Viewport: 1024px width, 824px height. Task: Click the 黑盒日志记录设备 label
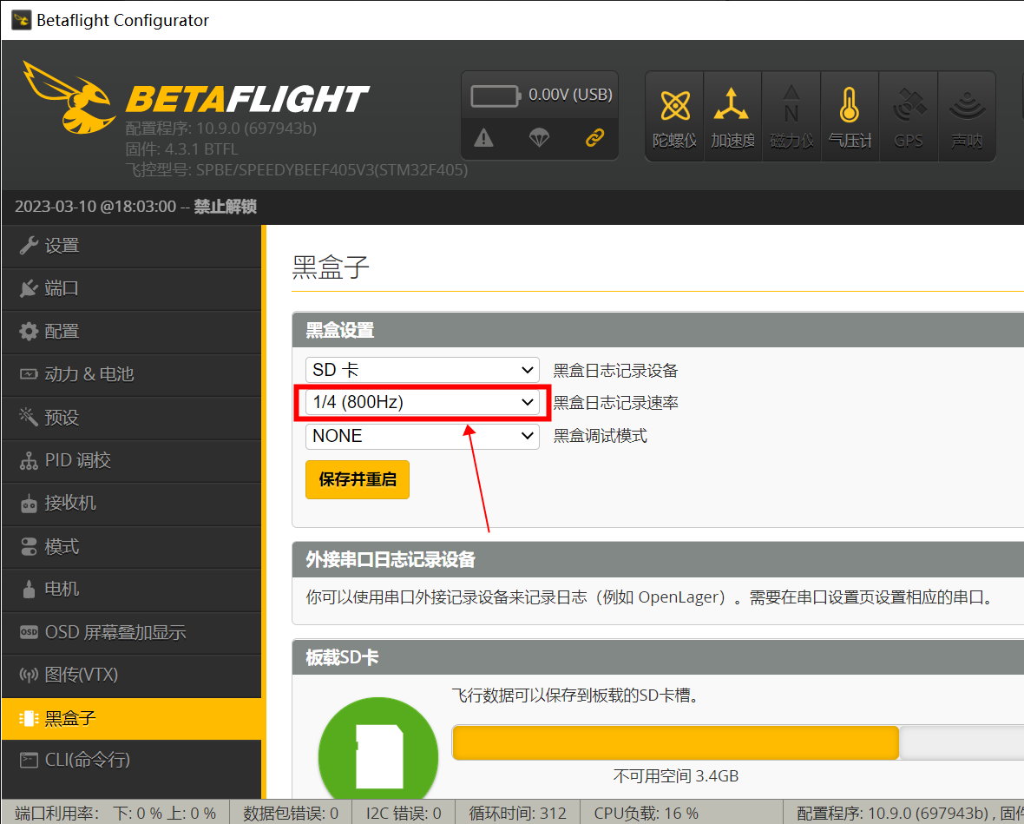[616, 371]
